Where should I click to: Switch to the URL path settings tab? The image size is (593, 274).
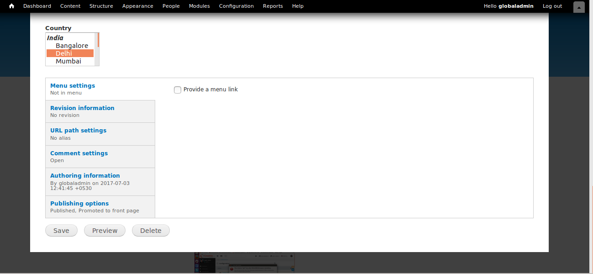pos(78,130)
